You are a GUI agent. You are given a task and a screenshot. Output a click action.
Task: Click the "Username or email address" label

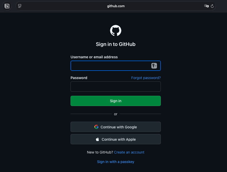[x=94, y=57]
